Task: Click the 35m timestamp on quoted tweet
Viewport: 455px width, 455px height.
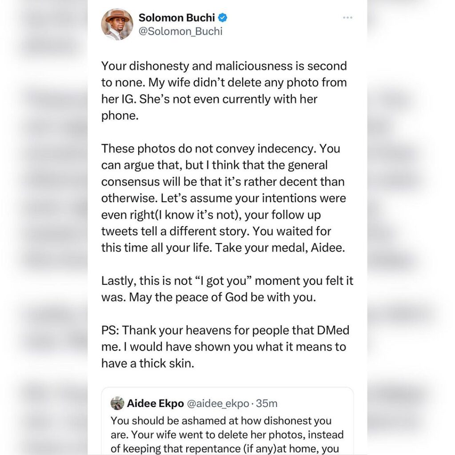Action: click(x=267, y=403)
